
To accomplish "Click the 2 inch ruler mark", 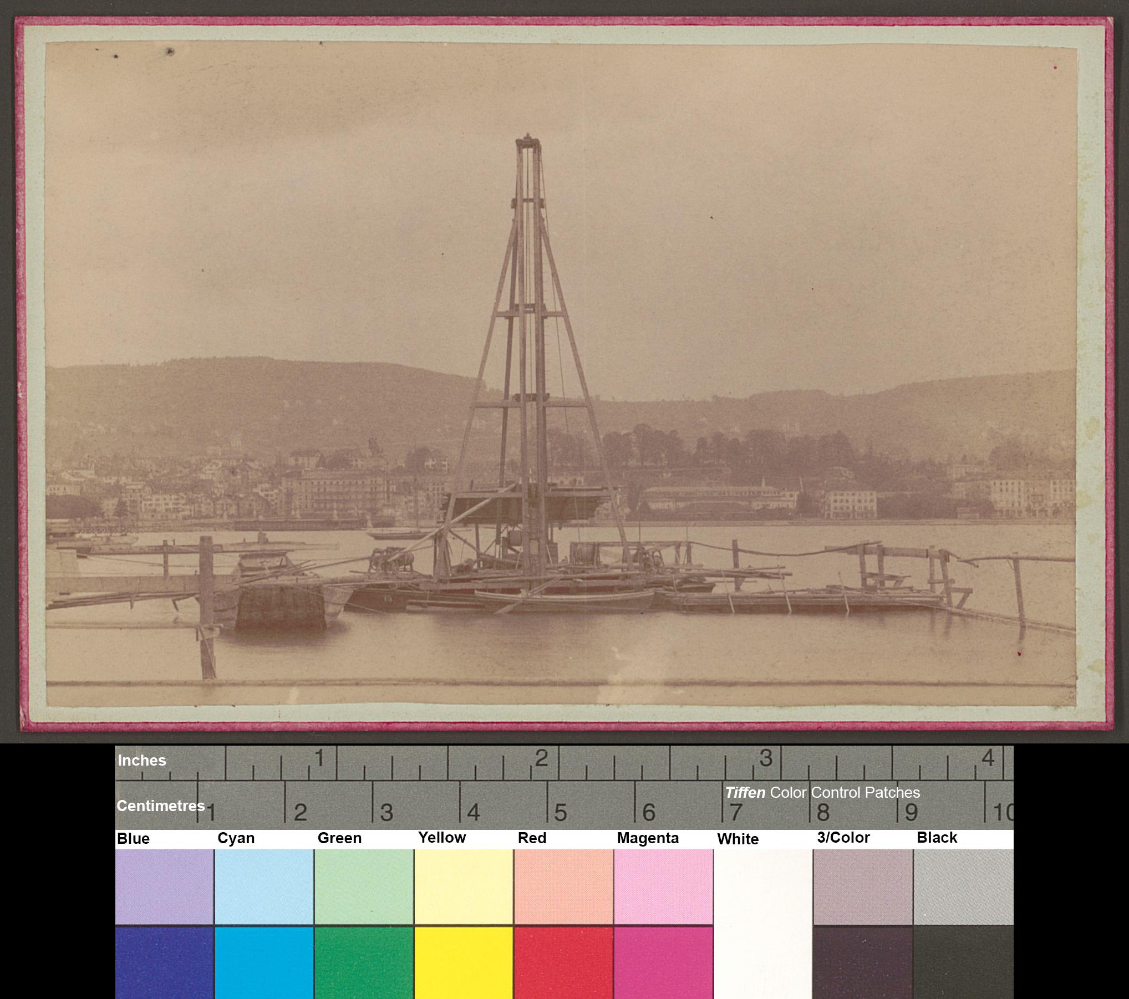I will (x=542, y=758).
